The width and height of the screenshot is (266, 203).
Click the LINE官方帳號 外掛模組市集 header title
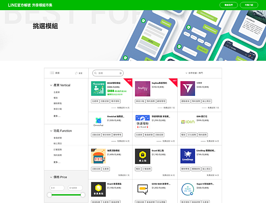coord(30,5)
